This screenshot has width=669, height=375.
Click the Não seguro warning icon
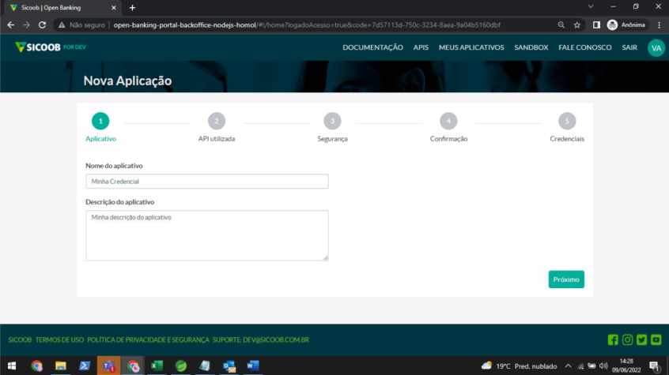62,25
